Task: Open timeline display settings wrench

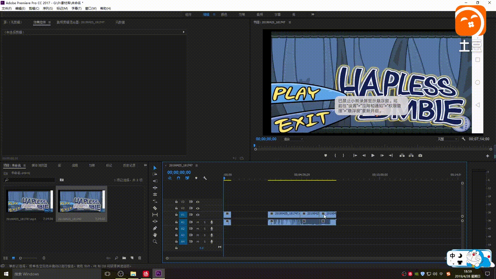Action: click(x=205, y=178)
